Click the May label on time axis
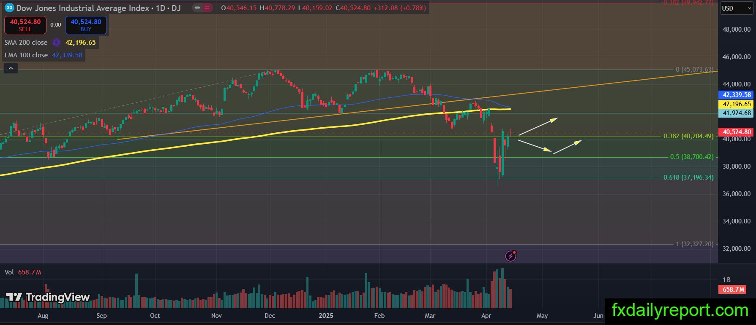Viewport: 756px width, 325px height. [x=542, y=316]
